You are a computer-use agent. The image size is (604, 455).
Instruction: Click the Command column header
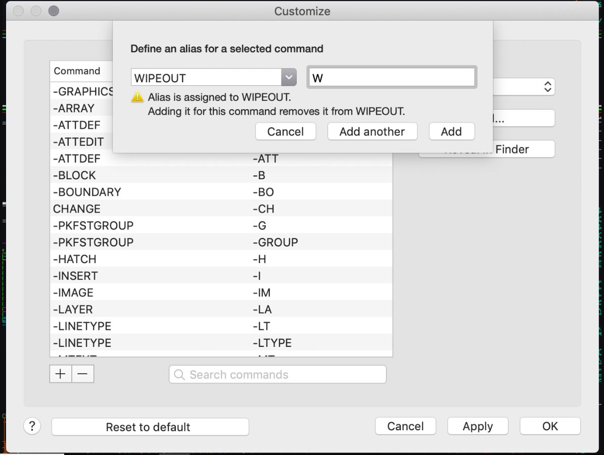77,71
